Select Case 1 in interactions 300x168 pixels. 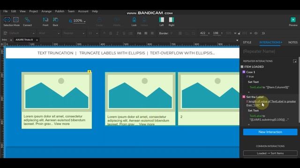(250, 72)
